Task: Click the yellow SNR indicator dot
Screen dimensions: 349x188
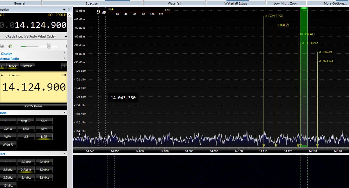Action: (x=112, y=9)
